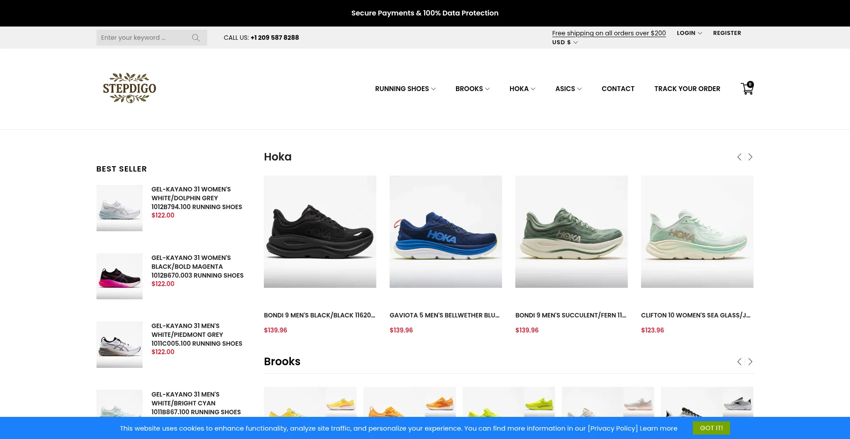The width and height of the screenshot is (850, 439).
Task: Expand the Running Shoes menu
Action: [405, 89]
